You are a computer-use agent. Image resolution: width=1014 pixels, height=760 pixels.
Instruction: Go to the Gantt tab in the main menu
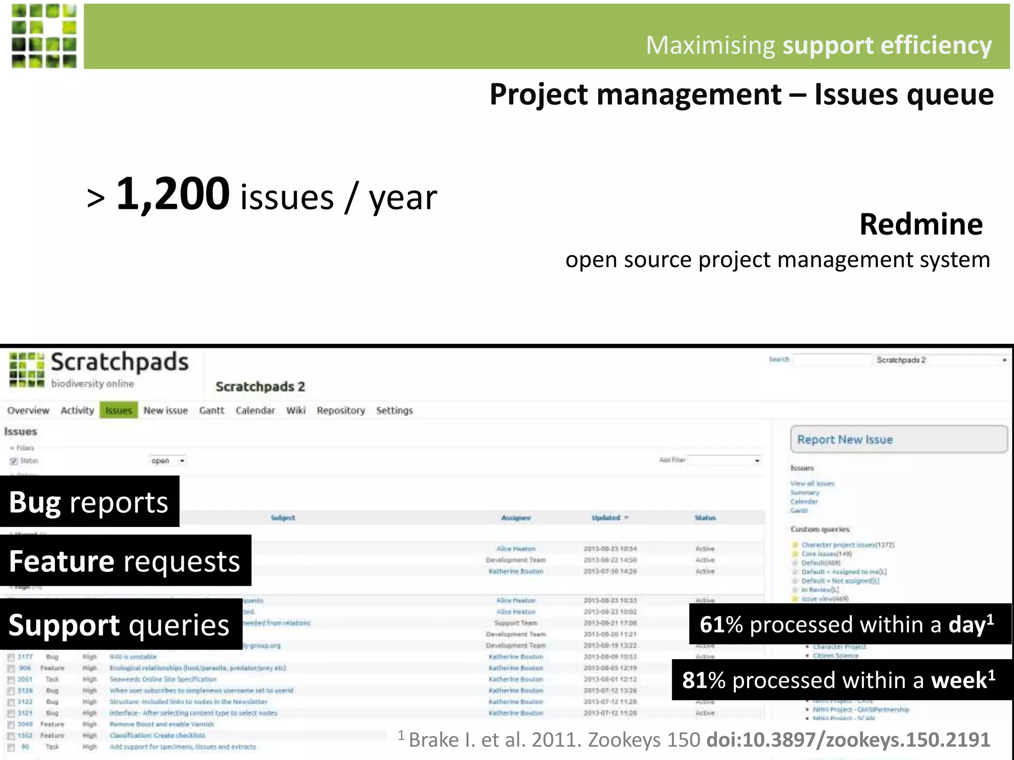tap(211, 410)
